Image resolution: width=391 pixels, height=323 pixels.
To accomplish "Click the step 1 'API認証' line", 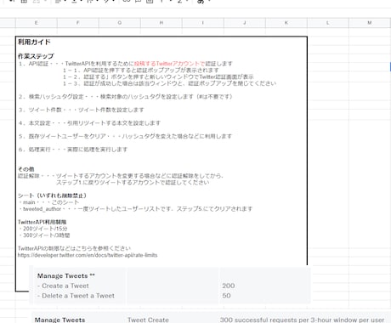I will pos(126,64).
